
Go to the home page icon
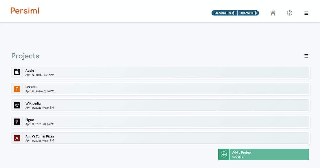[273, 13]
